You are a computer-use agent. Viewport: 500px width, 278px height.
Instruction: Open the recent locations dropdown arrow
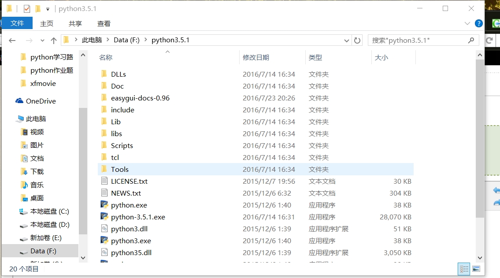(x=42, y=40)
